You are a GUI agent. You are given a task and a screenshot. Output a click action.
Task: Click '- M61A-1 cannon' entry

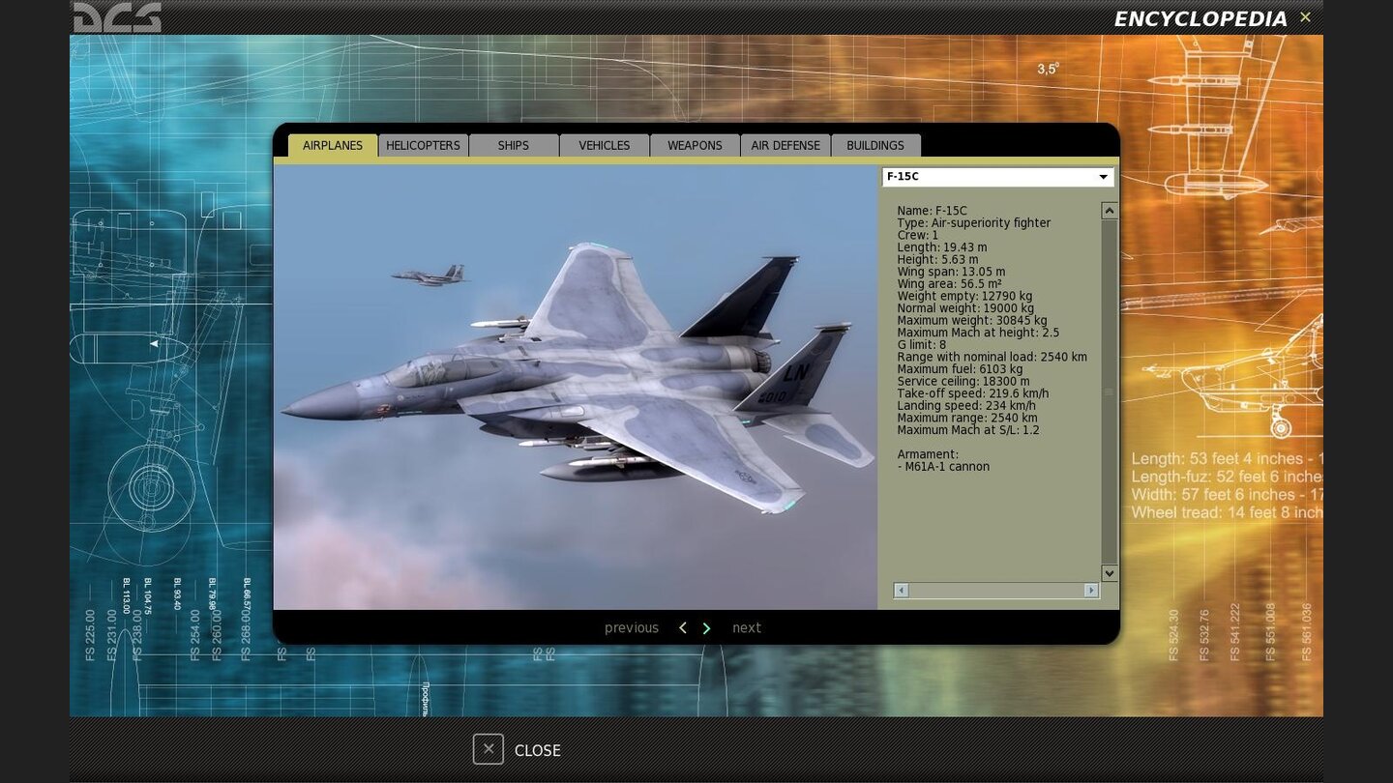pos(943,467)
